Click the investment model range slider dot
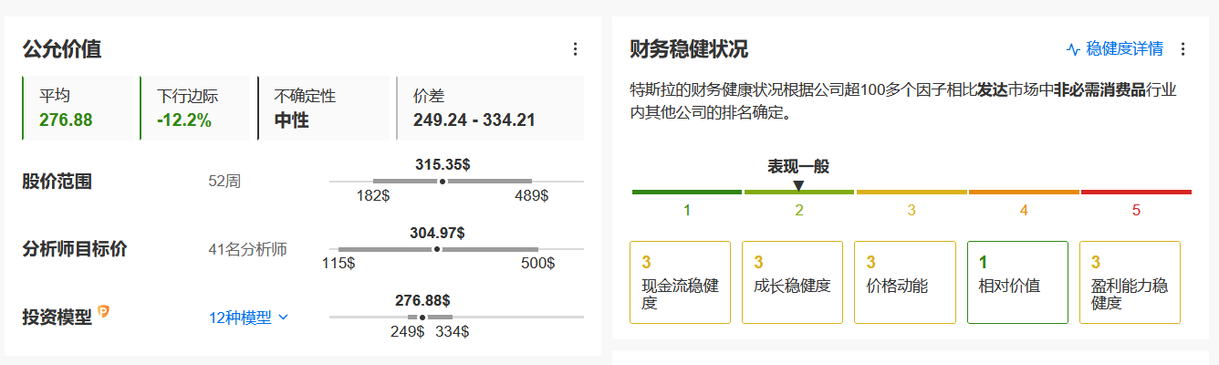This screenshot has height=365, width=1219. click(x=422, y=317)
